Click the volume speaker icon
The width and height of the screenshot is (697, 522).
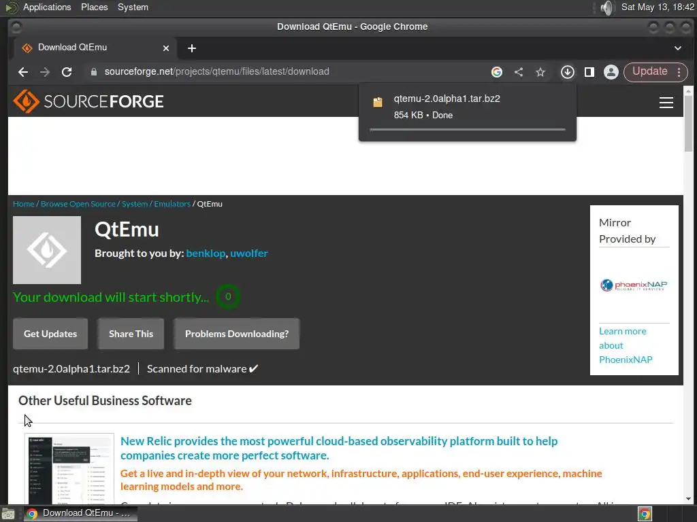click(607, 7)
